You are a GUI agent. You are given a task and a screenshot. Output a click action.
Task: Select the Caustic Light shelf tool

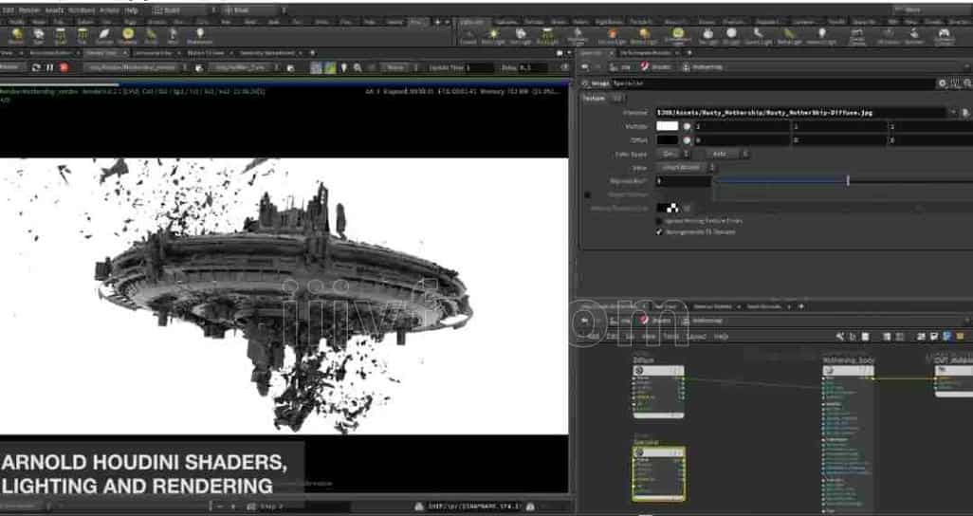[x=759, y=37]
